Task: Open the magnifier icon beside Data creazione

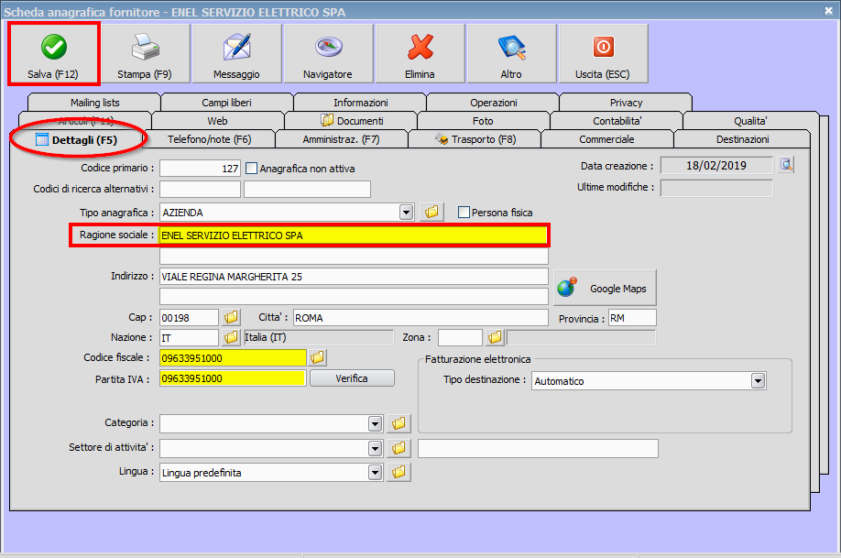Action: pos(786,165)
